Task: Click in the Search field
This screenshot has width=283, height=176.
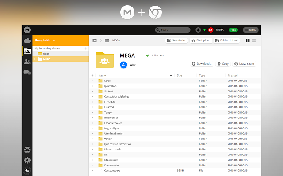Action: pos(172,30)
